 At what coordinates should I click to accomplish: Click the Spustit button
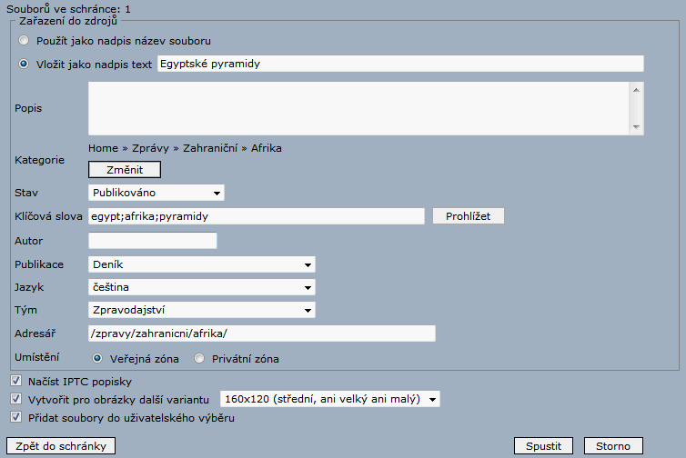[543, 446]
